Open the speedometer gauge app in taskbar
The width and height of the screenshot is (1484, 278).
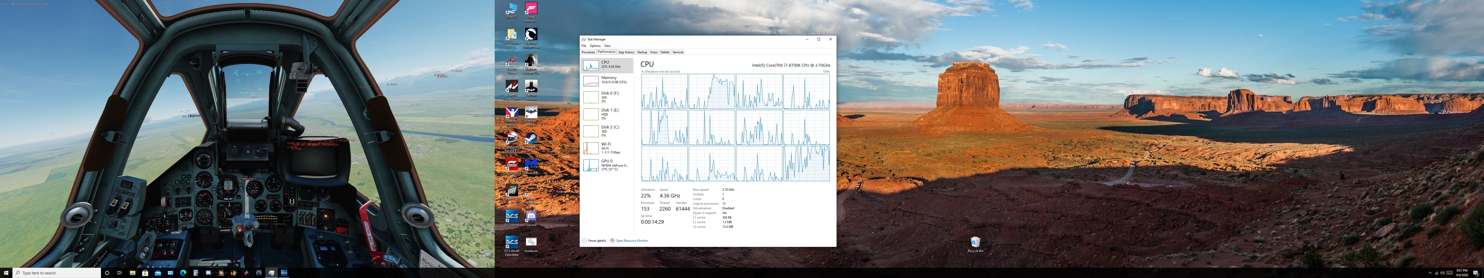tap(259, 273)
